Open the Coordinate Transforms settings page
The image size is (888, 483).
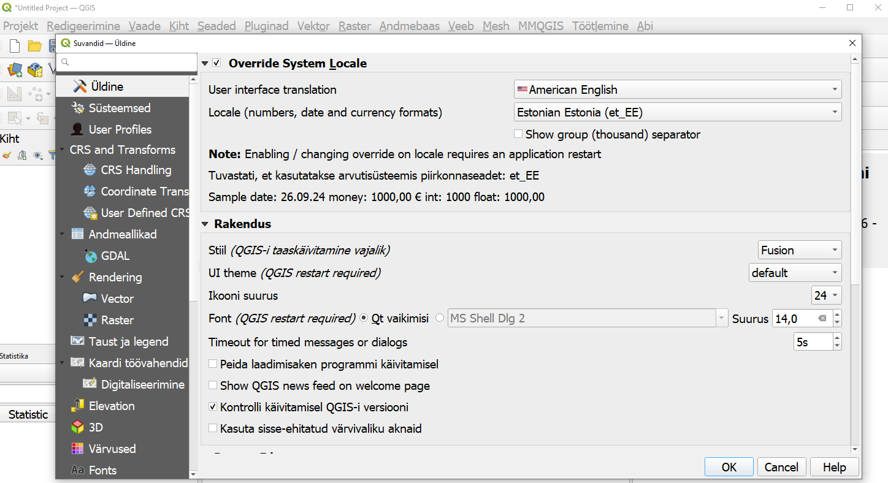coord(136,191)
